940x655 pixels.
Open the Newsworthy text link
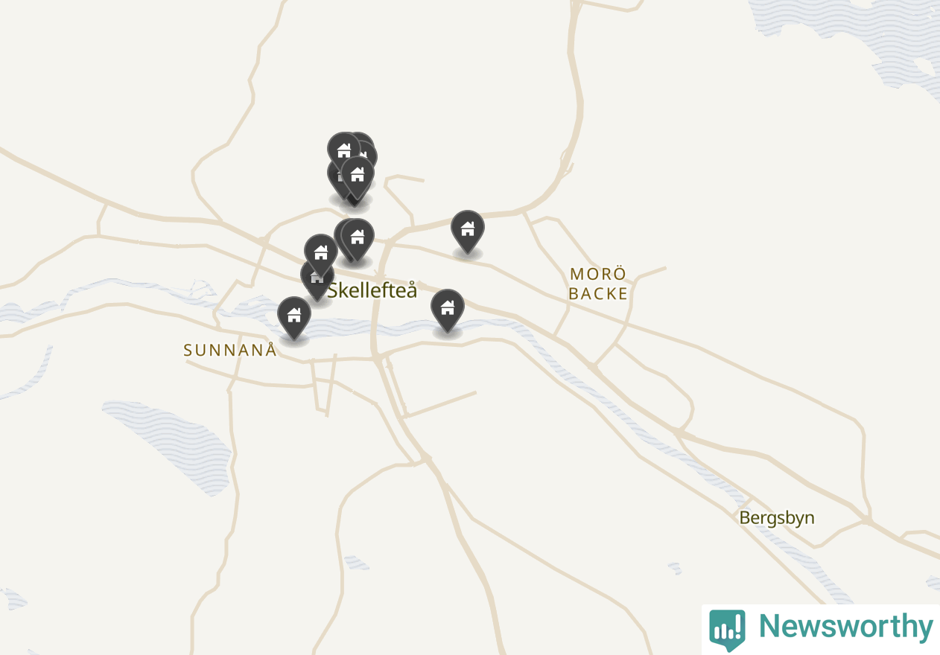[845, 627]
